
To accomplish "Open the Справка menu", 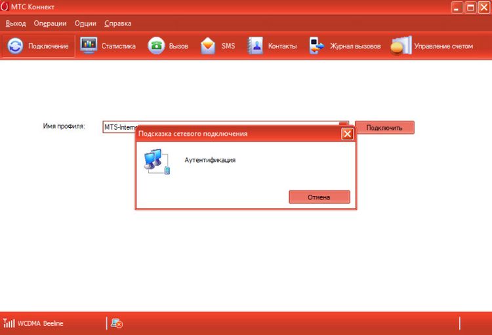I will click(118, 24).
